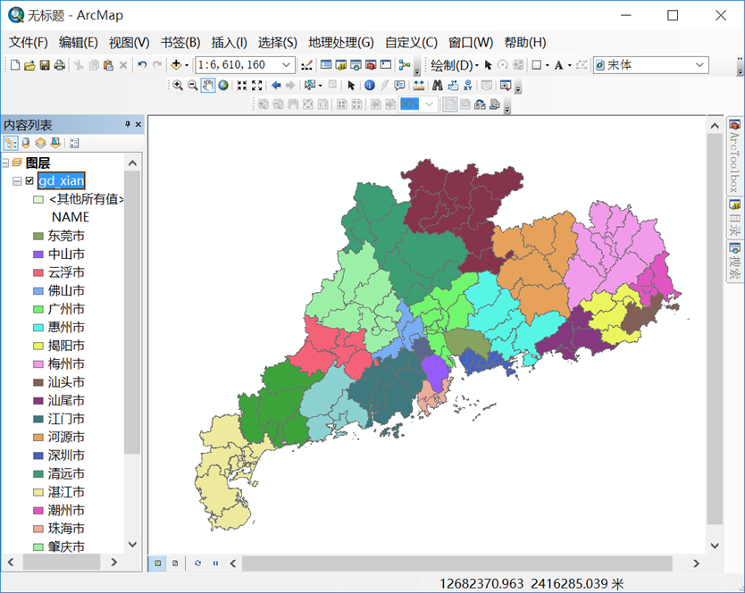Viewport: 745px width, 593px height.
Task: Collapse the gd_xian layer legend
Action: (x=17, y=181)
